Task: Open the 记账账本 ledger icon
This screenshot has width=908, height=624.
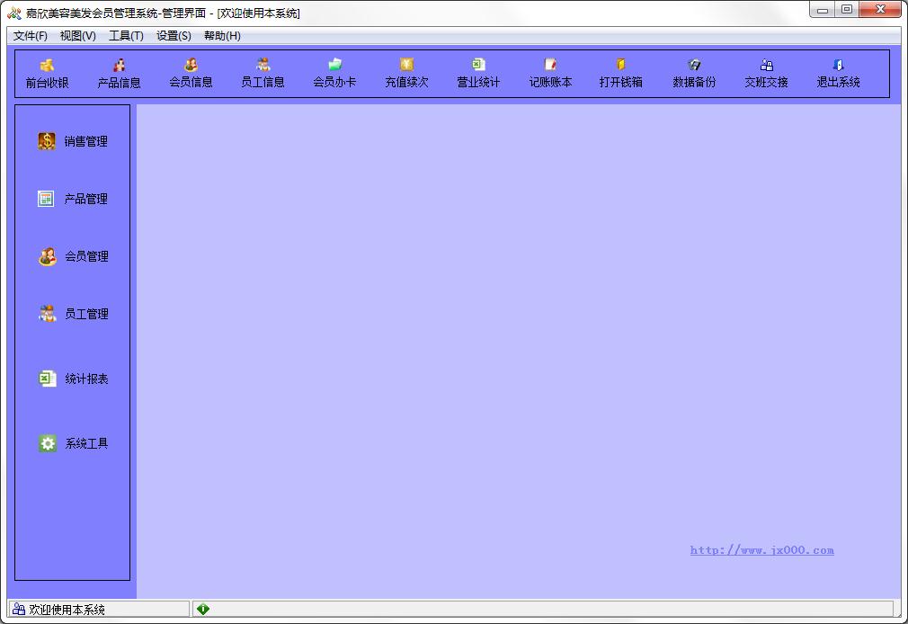Action: pos(550,65)
